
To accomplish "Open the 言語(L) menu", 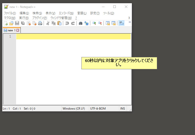I will [82, 13].
